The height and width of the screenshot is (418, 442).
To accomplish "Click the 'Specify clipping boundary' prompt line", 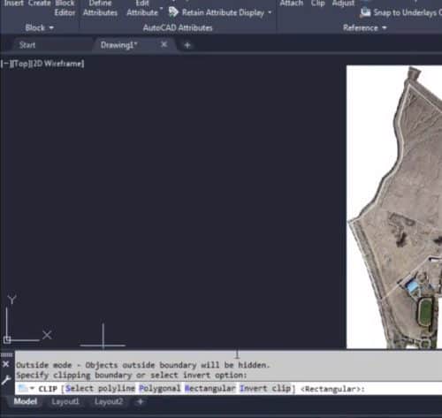I will point(132,376).
